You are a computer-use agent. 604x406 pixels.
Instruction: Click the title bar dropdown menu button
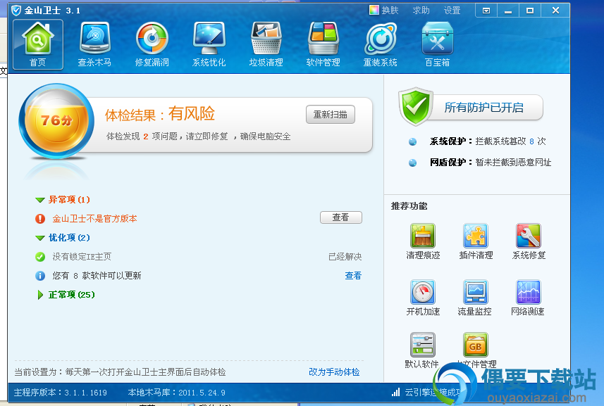tap(486, 11)
